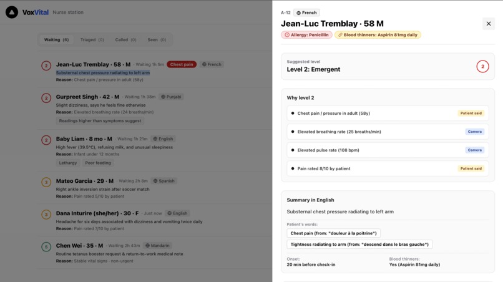Click onset value '20 min before check-in'

[311, 265]
